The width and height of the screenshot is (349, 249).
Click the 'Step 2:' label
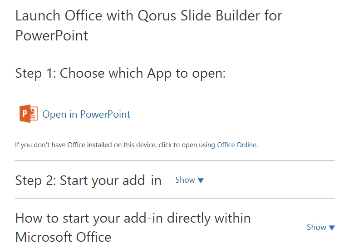(35, 180)
